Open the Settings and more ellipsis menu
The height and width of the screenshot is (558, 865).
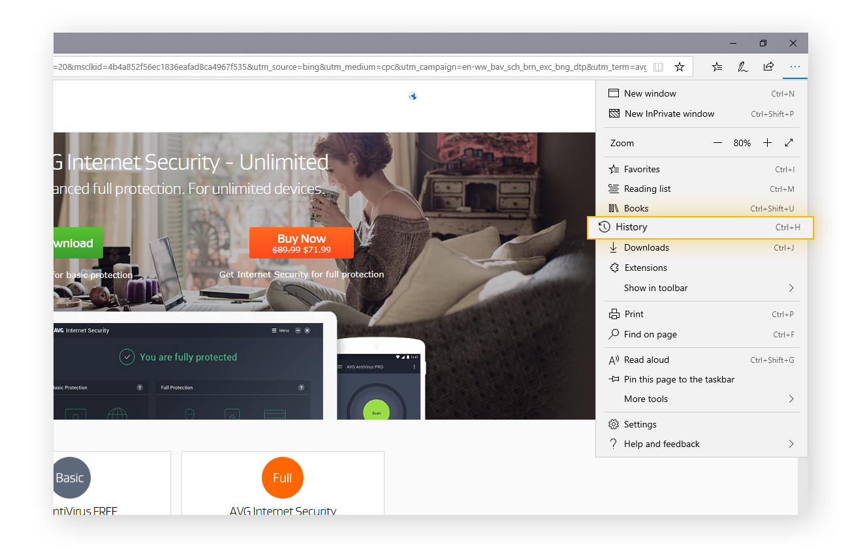click(794, 67)
